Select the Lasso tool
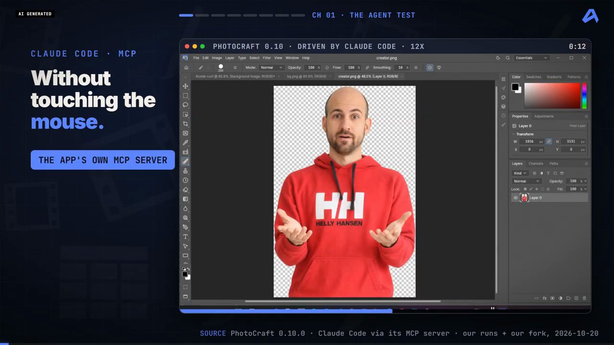Image resolution: width=614 pixels, height=345 pixels. click(x=186, y=105)
